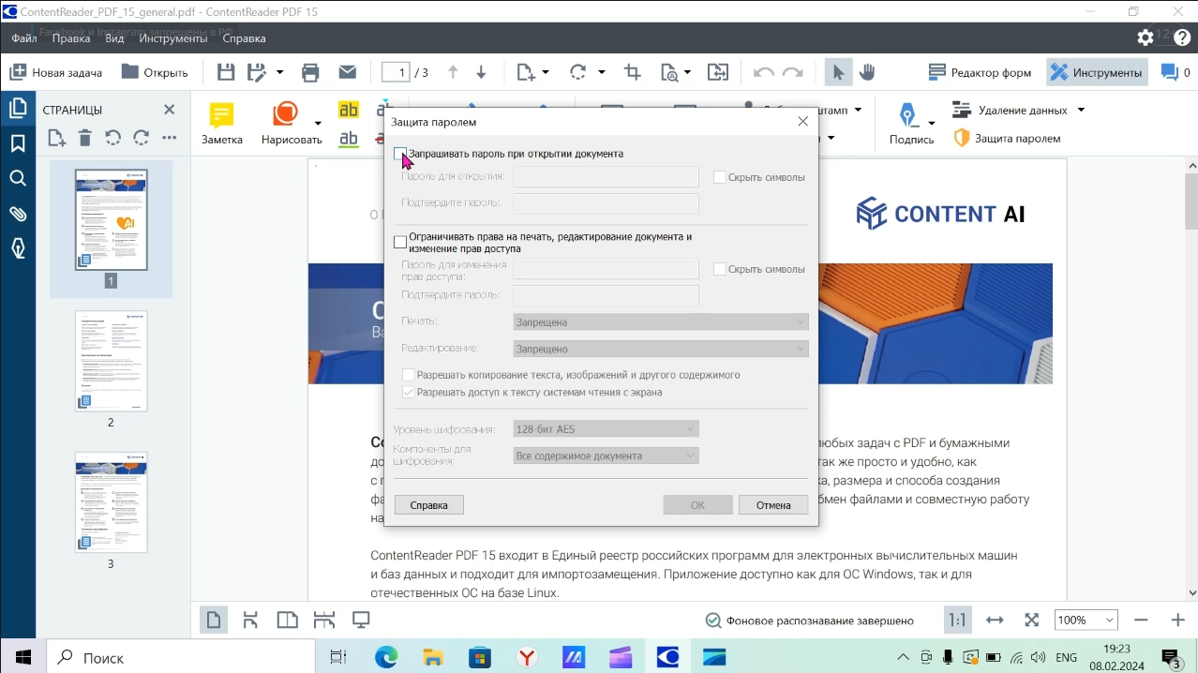Toggle first Скрыть символы checkbox

click(x=720, y=177)
